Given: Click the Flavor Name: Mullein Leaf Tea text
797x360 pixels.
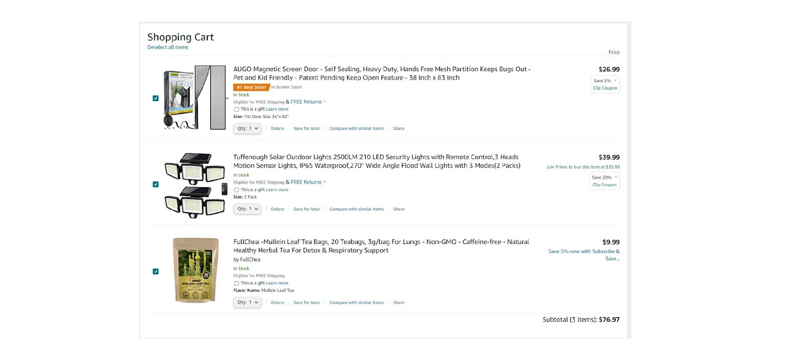Looking at the screenshot, I should click(264, 290).
